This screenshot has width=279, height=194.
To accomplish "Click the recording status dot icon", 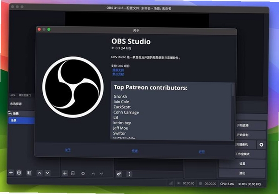I will 200,183.
